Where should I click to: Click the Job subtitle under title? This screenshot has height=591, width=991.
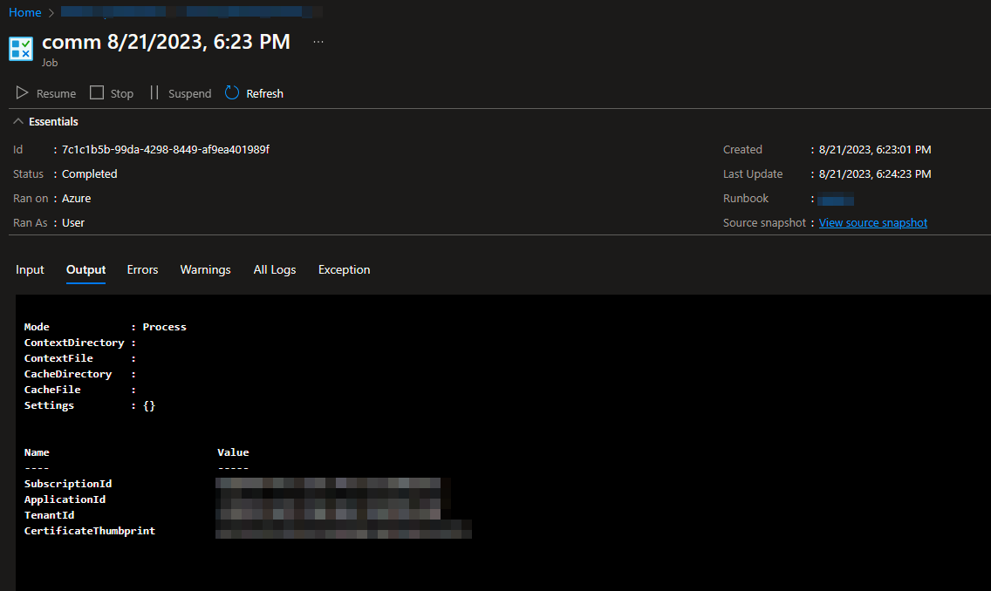pos(50,63)
